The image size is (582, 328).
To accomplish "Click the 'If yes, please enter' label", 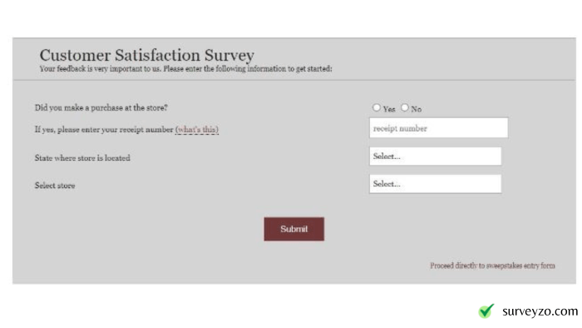I will click(x=104, y=130).
